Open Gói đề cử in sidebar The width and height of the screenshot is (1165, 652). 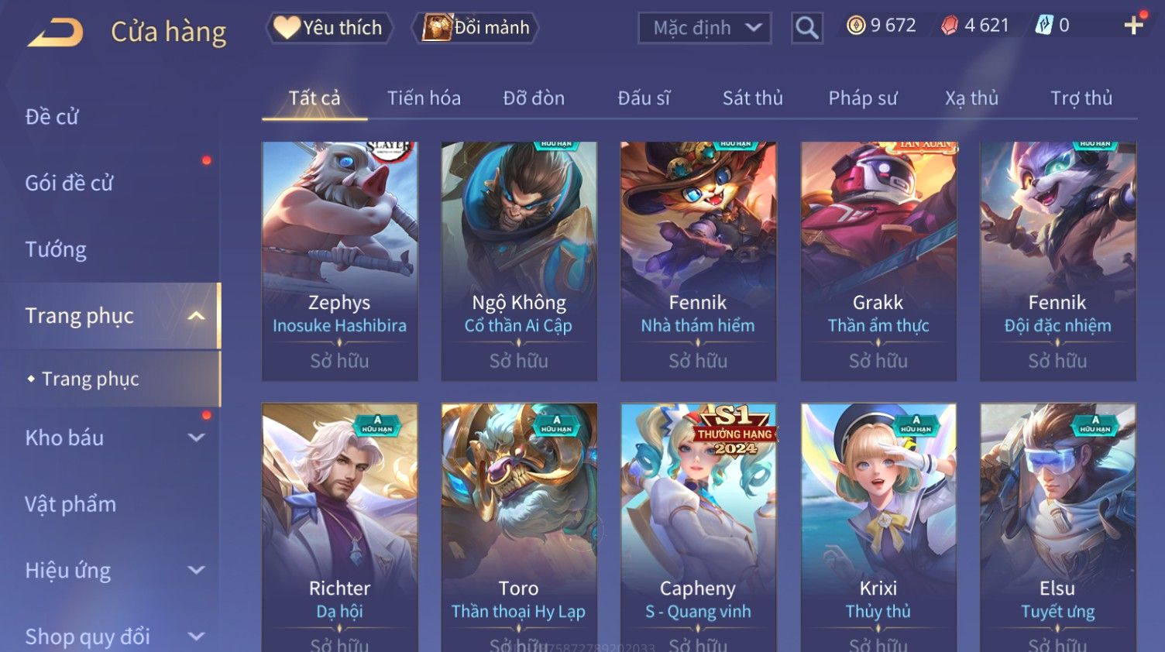click(x=69, y=184)
